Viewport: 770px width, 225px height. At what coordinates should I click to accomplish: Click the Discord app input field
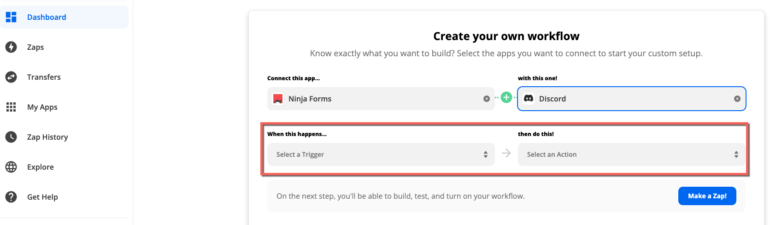636,99
